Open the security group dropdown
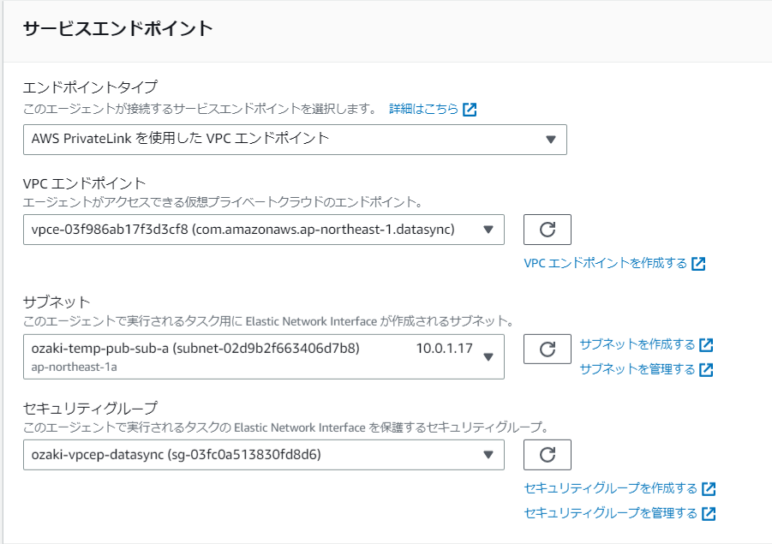This screenshot has height=544, width=772. coord(264,455)
